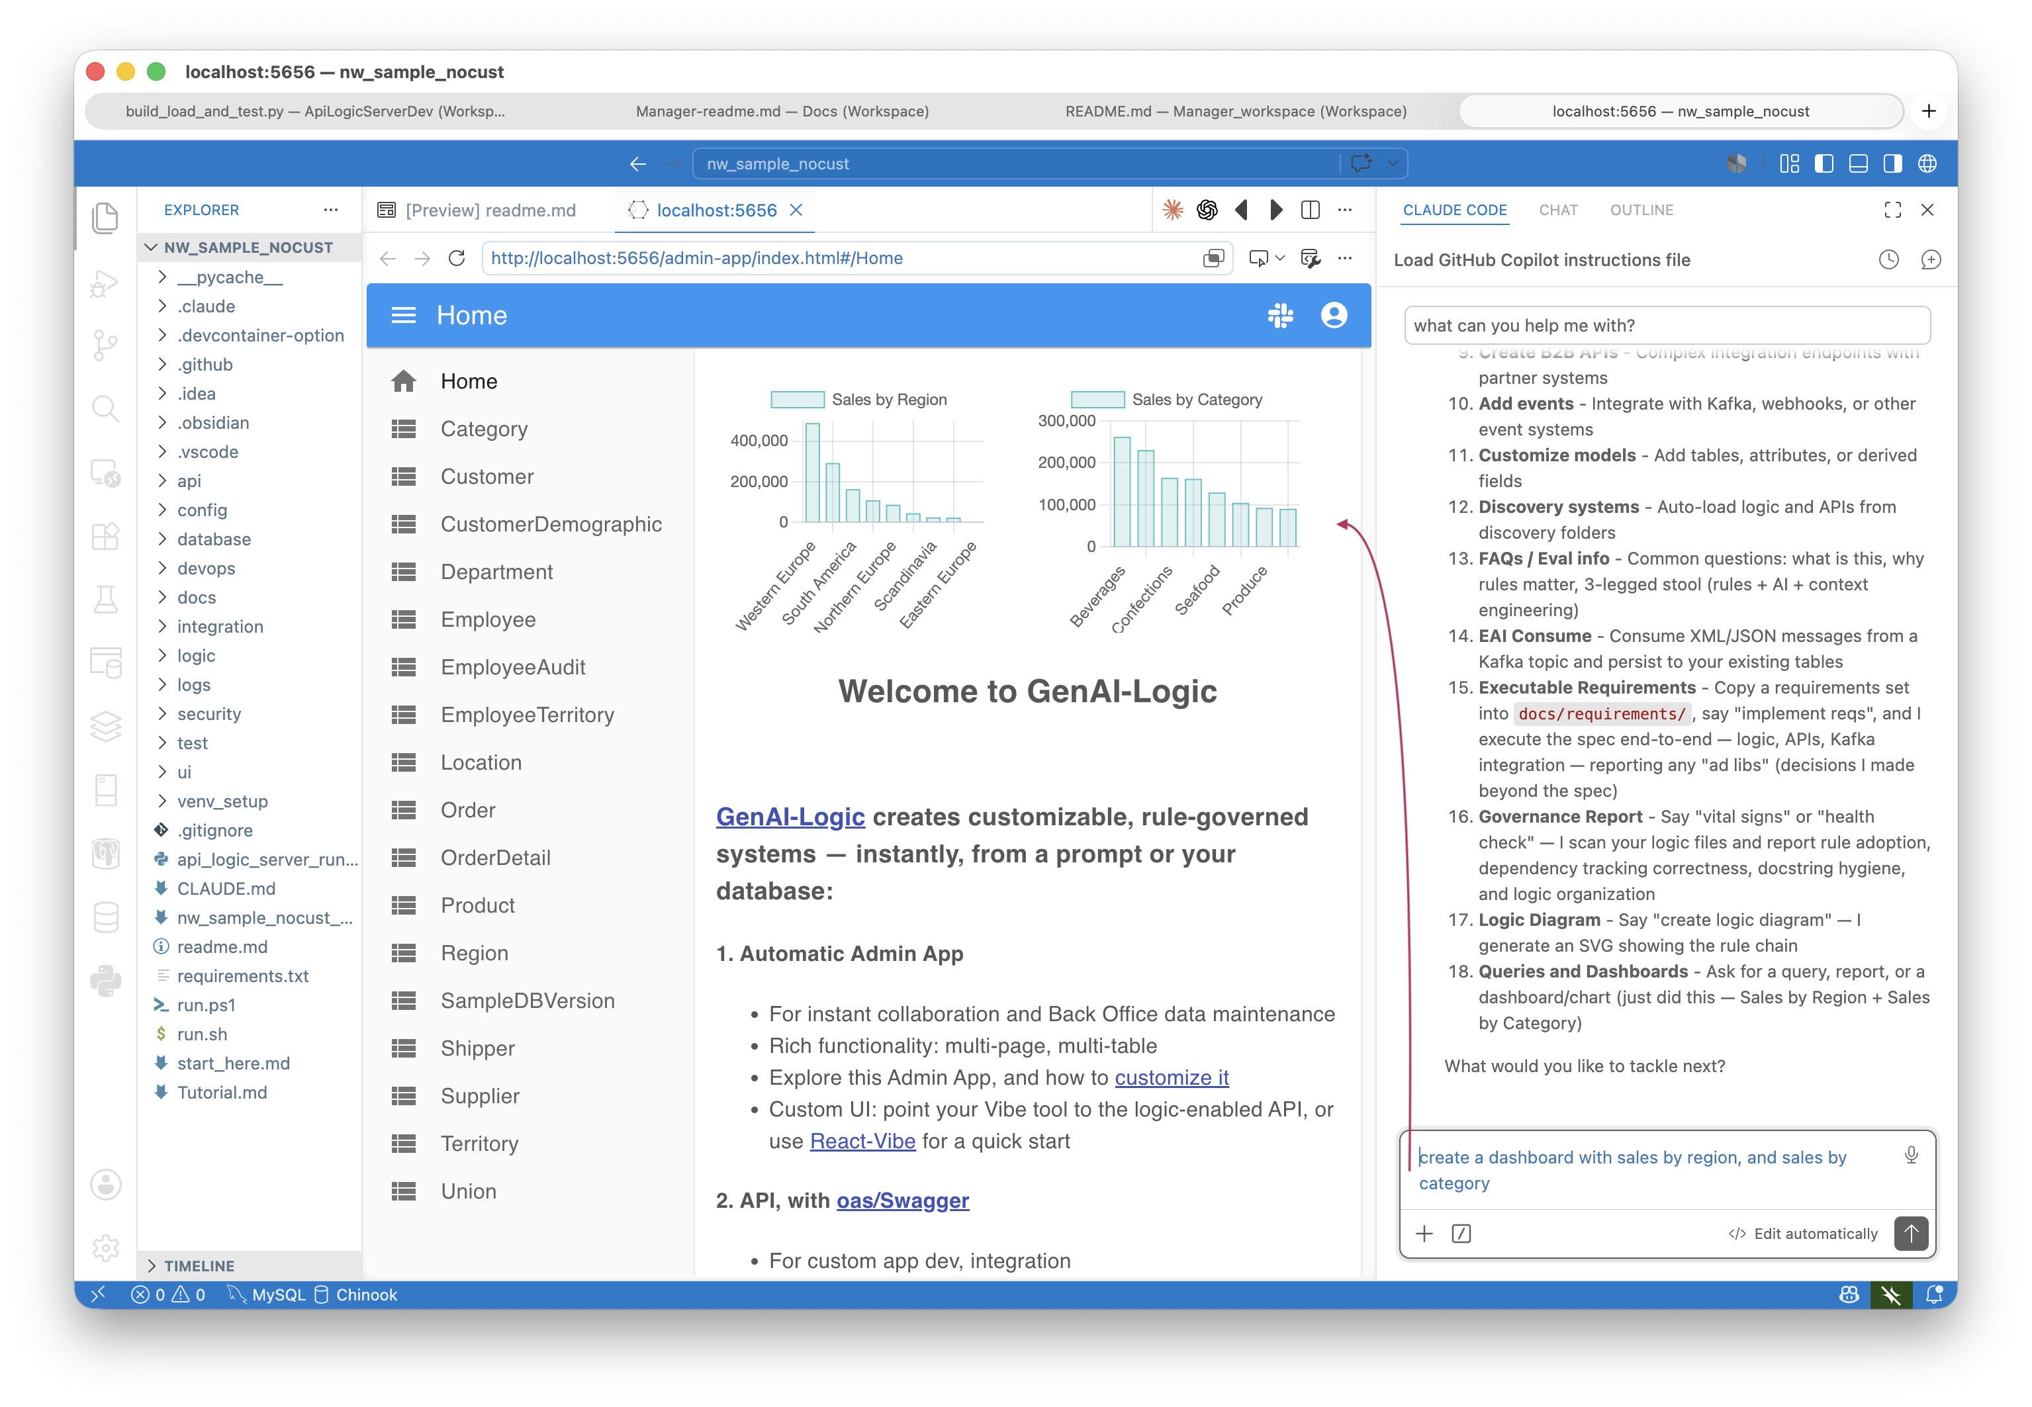This screenshot has width=2032, height=1407.
Task: Open the Search view in activity bar
Action: 105,408
